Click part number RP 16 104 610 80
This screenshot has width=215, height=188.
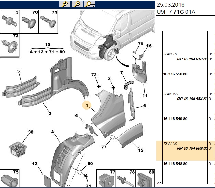pyautogui.click(x=192, y=59)
